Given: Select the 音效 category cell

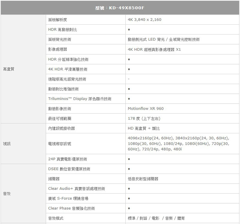Looking at the screenshot, I should (23, 193).
